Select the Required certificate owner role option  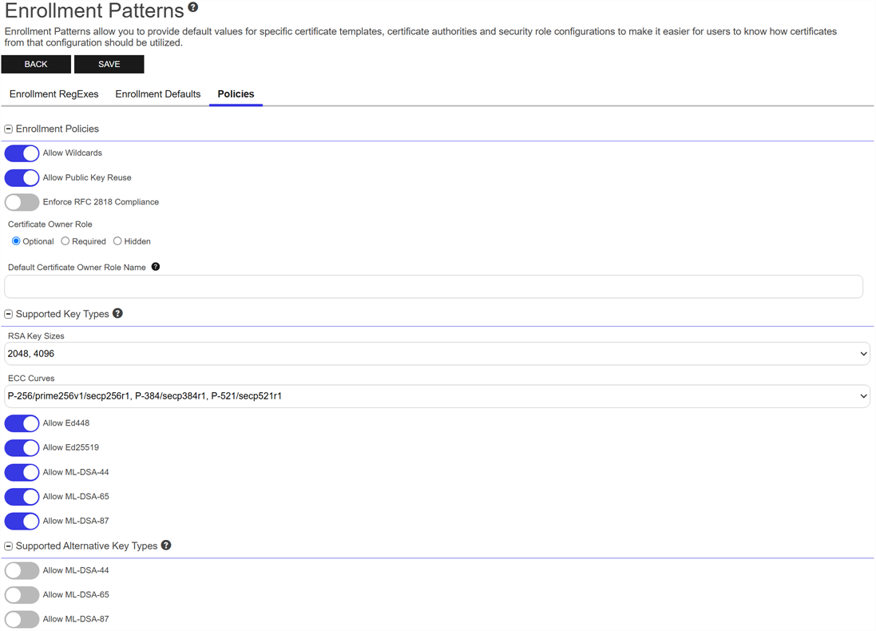click(65, 241)
